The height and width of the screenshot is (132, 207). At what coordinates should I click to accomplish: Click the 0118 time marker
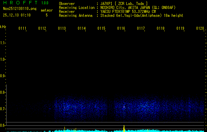tap(161, 29)
